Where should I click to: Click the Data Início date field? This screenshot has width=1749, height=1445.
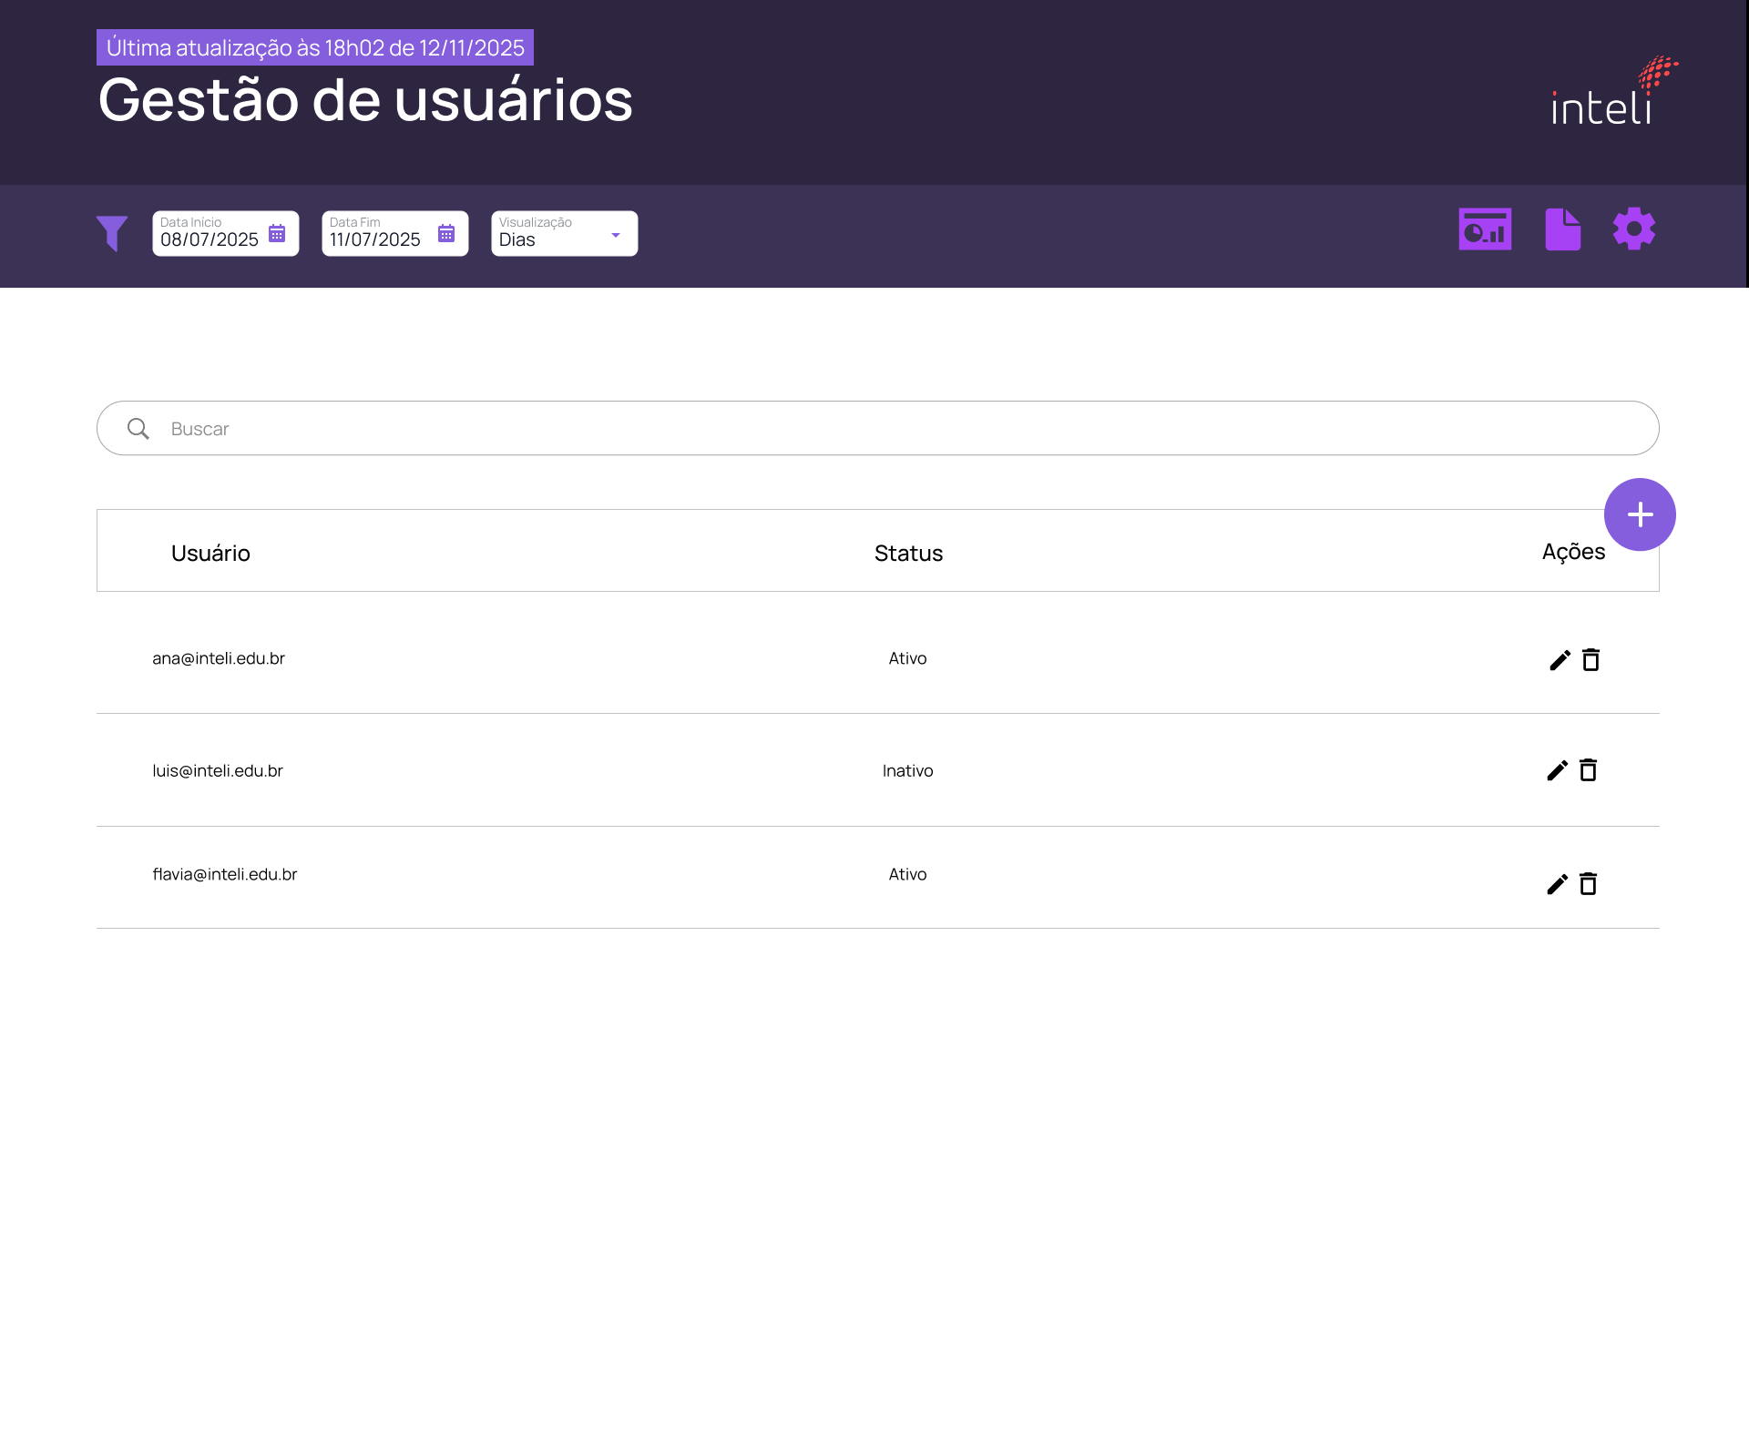point(208,239)
